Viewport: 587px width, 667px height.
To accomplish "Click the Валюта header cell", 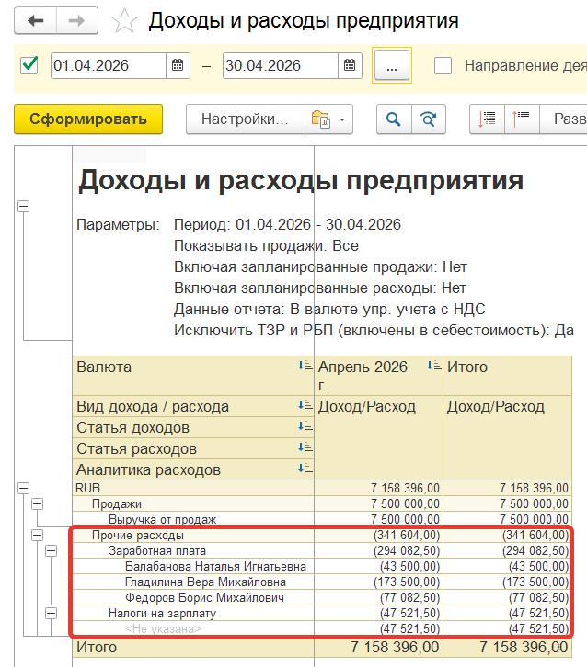I will [x=193, y=376].
